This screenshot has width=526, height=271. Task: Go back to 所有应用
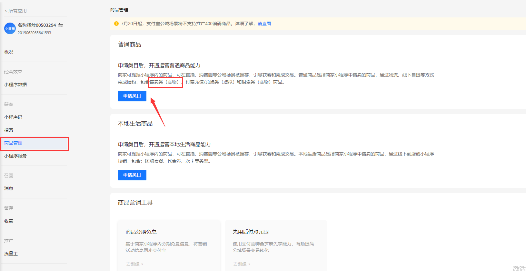click(16, 11)
